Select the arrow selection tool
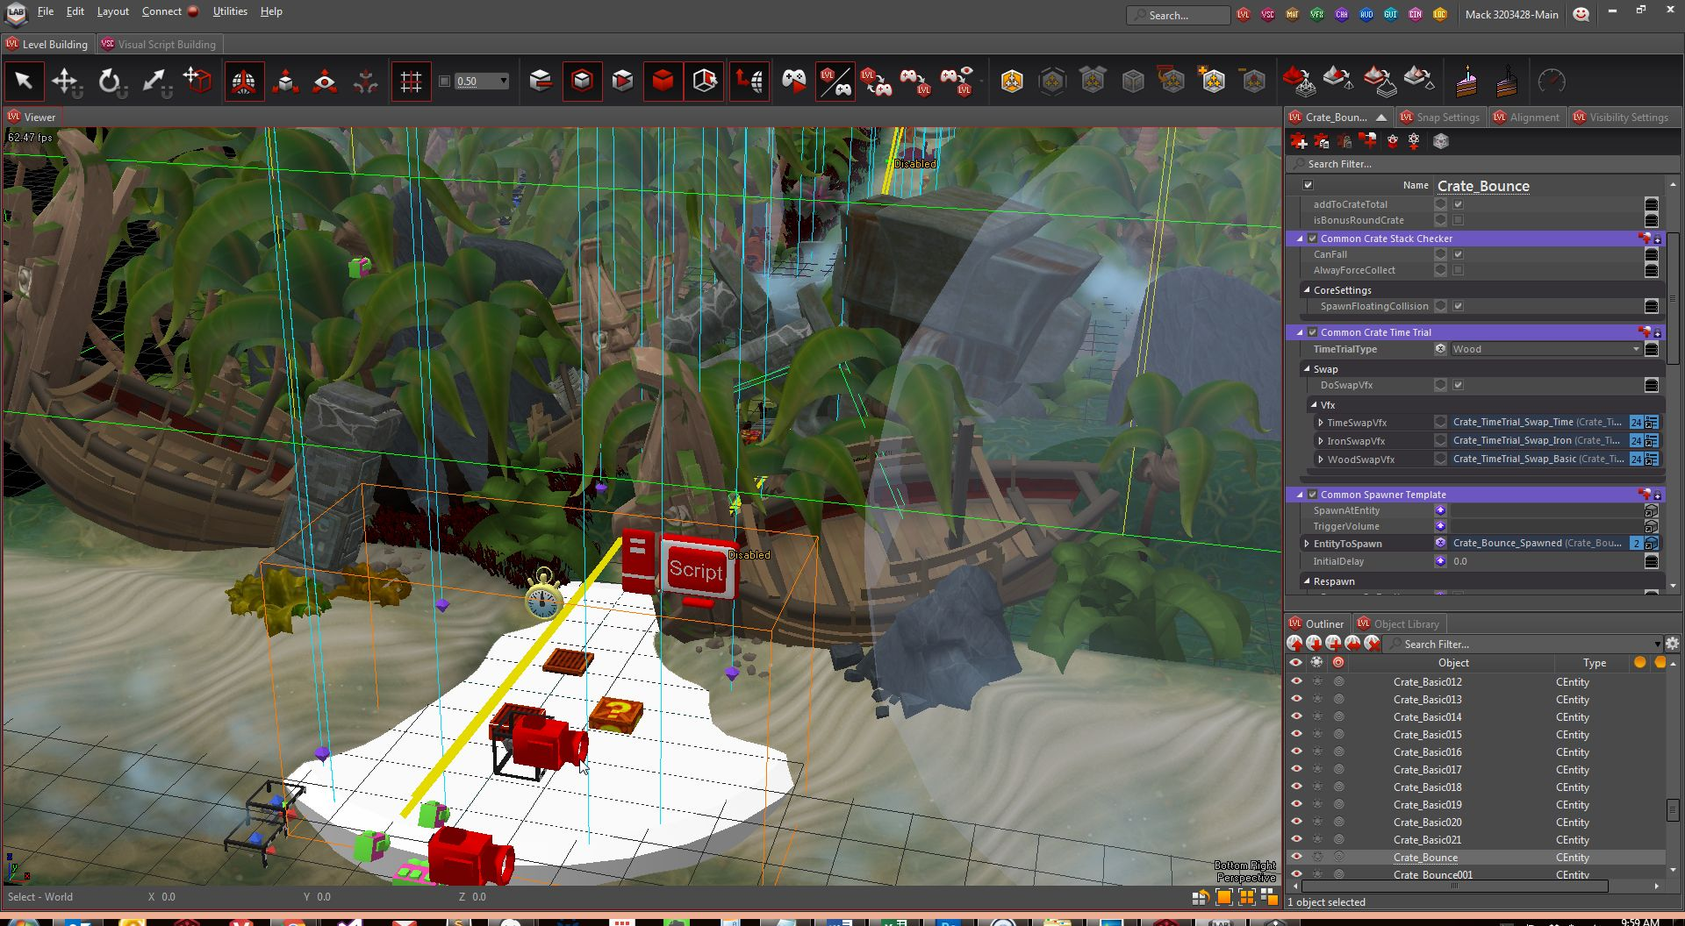 coord(24,82)
